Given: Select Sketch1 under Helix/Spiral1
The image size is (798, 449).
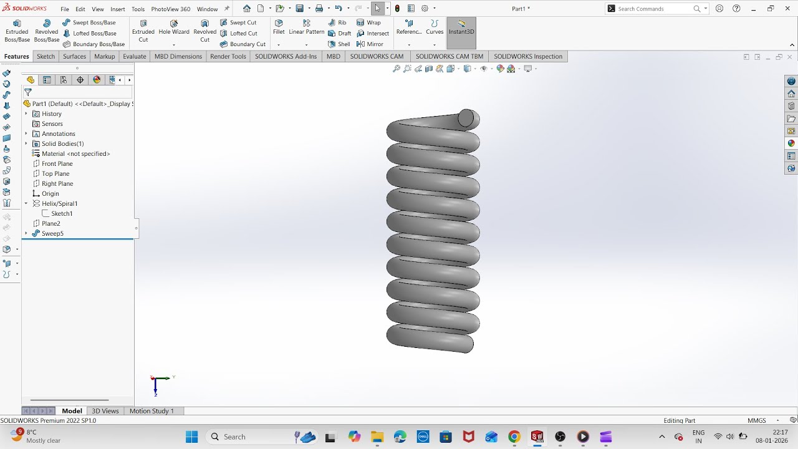Looking at the screenshot, I should point(57,213).
